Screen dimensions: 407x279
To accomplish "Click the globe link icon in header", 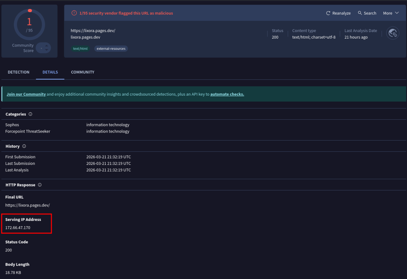I will pos(392,33).
